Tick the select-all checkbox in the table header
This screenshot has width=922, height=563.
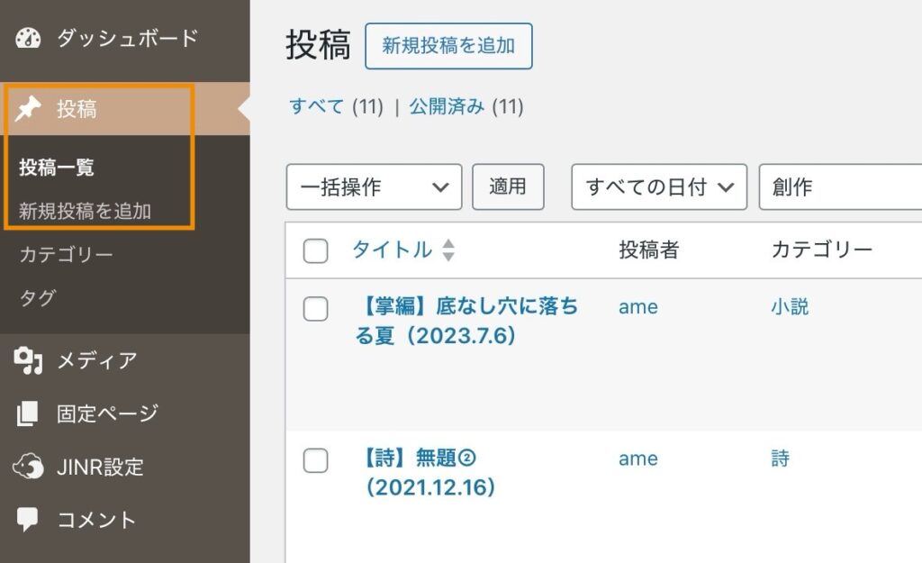tap(315, 251)
